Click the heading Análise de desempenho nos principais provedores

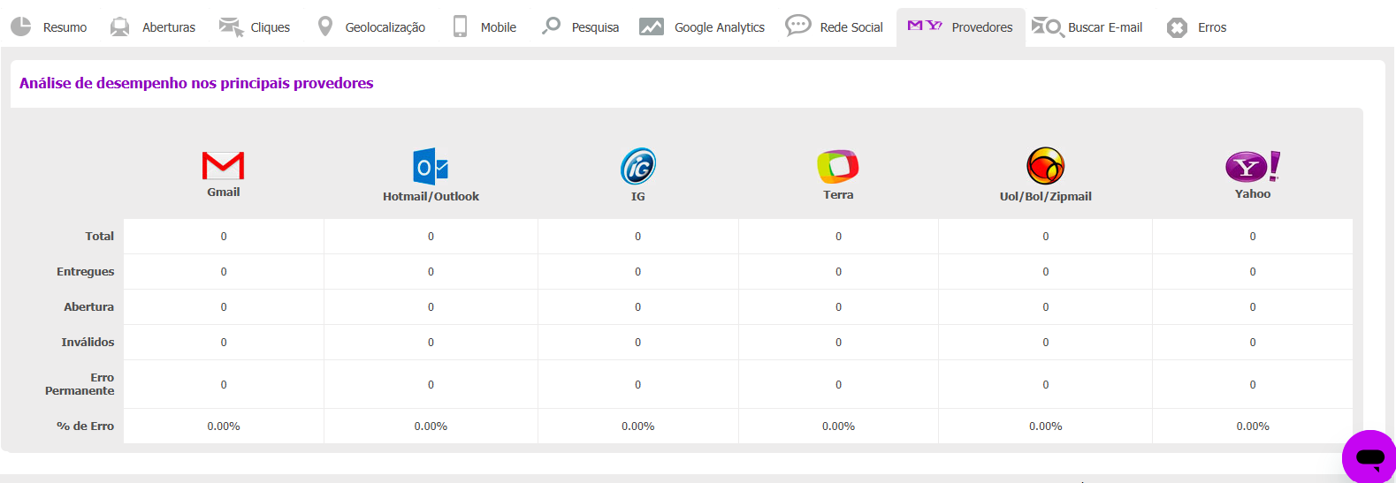pos(196,83)
